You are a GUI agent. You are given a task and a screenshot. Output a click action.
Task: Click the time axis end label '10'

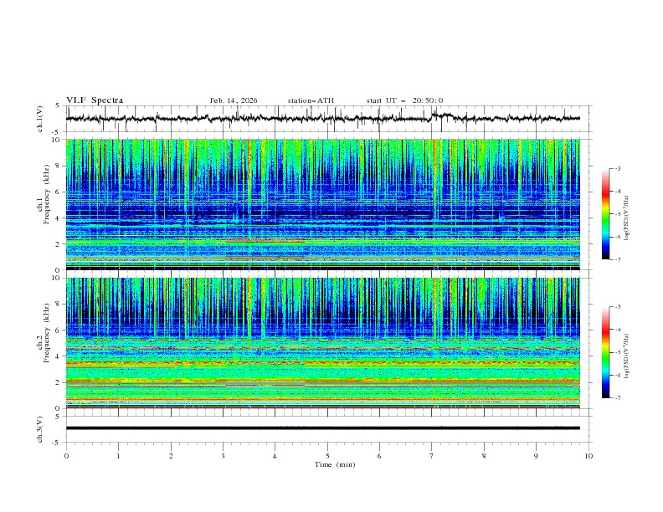coord(588,456)
